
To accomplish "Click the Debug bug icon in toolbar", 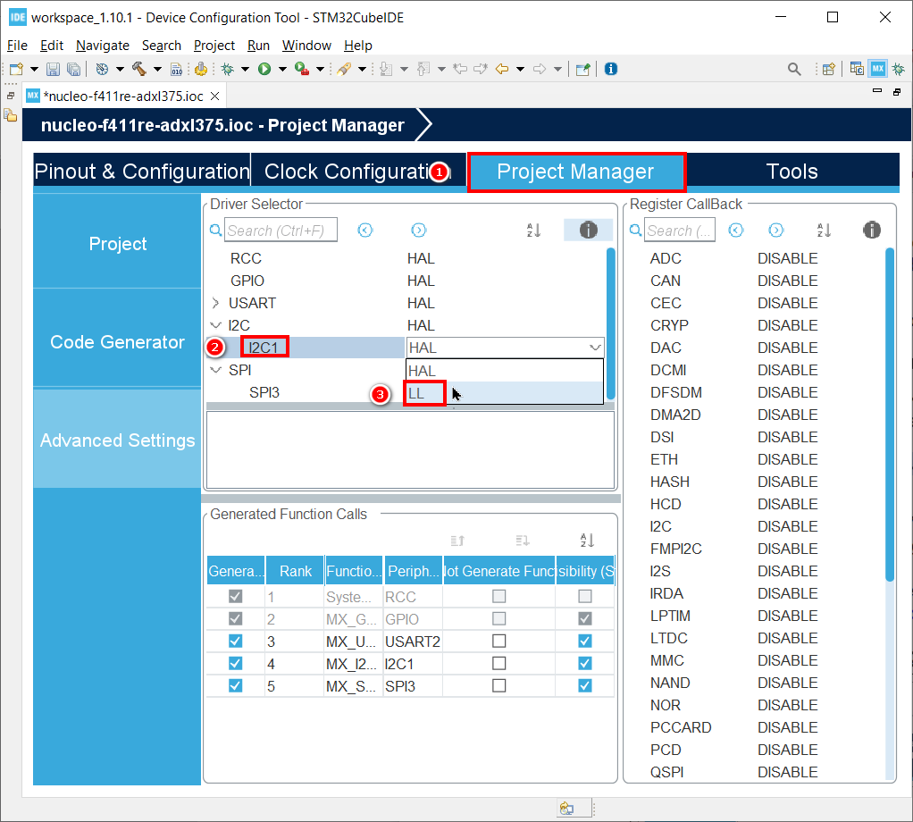I will click(228, 70).
